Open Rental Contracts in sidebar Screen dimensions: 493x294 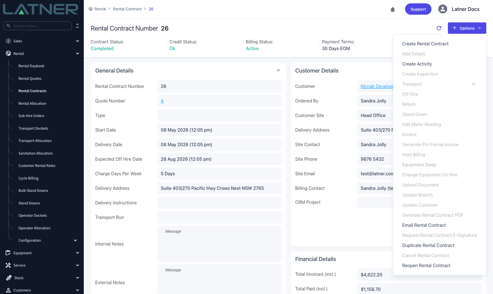coord(32,91)
